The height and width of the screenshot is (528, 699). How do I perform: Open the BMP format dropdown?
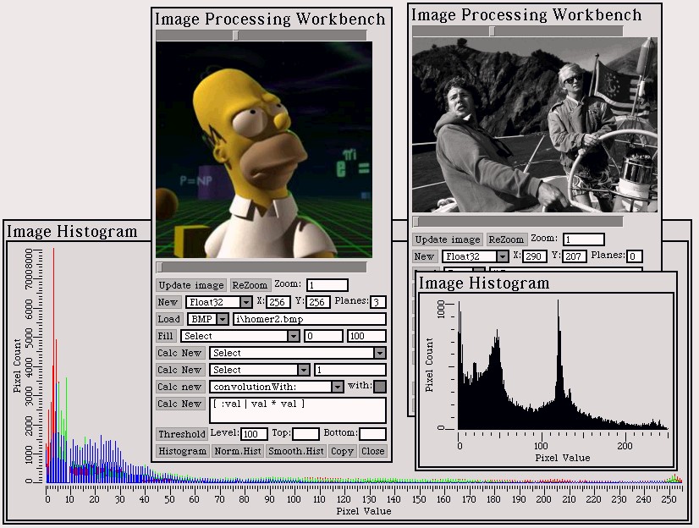(223, 319)
